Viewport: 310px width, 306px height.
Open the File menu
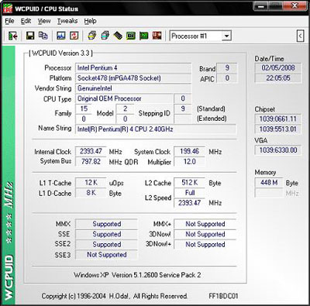coord(9,21)
